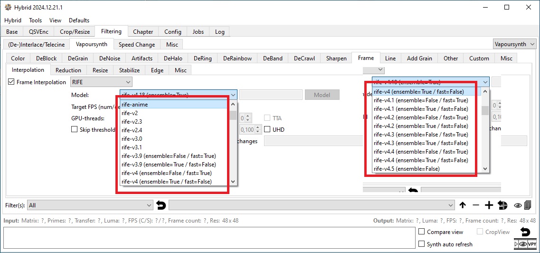Click the reset arrow above the VPY button
This screenshot has width=540, height=253.
coord(525,232)
